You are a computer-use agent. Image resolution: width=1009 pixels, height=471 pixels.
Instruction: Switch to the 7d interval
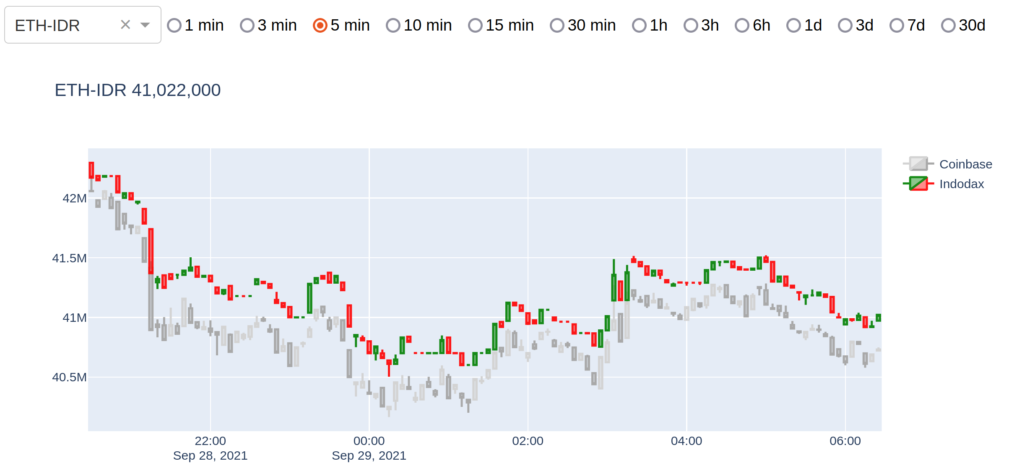pos(897,26)
